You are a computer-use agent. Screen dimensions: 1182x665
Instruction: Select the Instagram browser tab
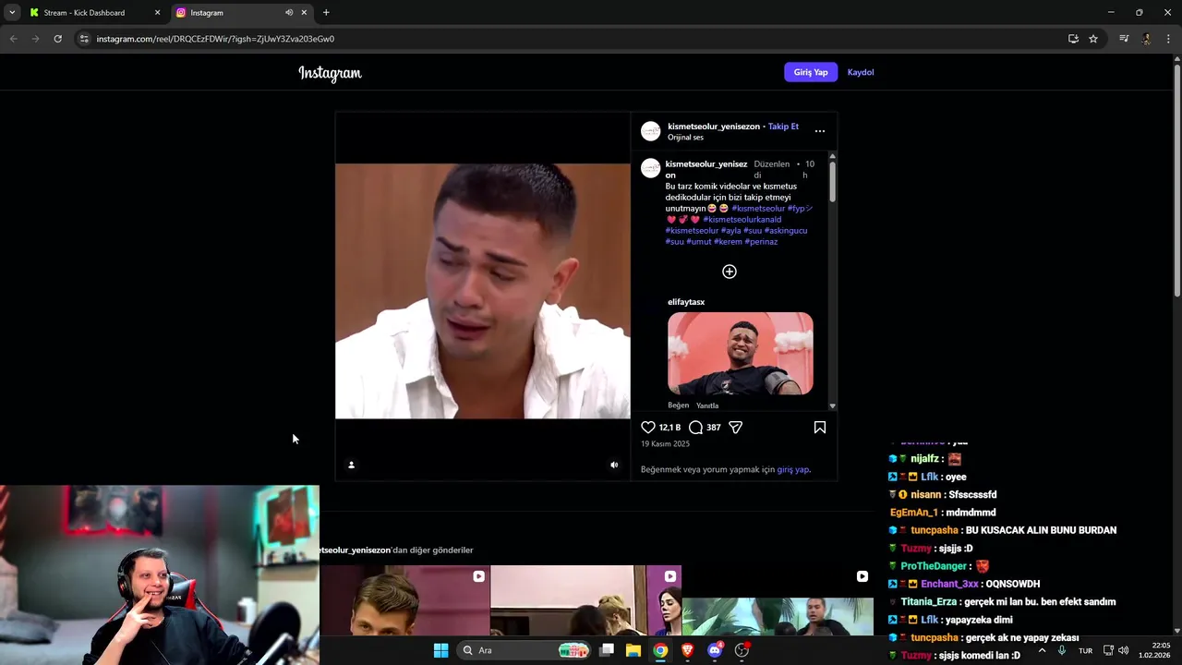(242, 13)
